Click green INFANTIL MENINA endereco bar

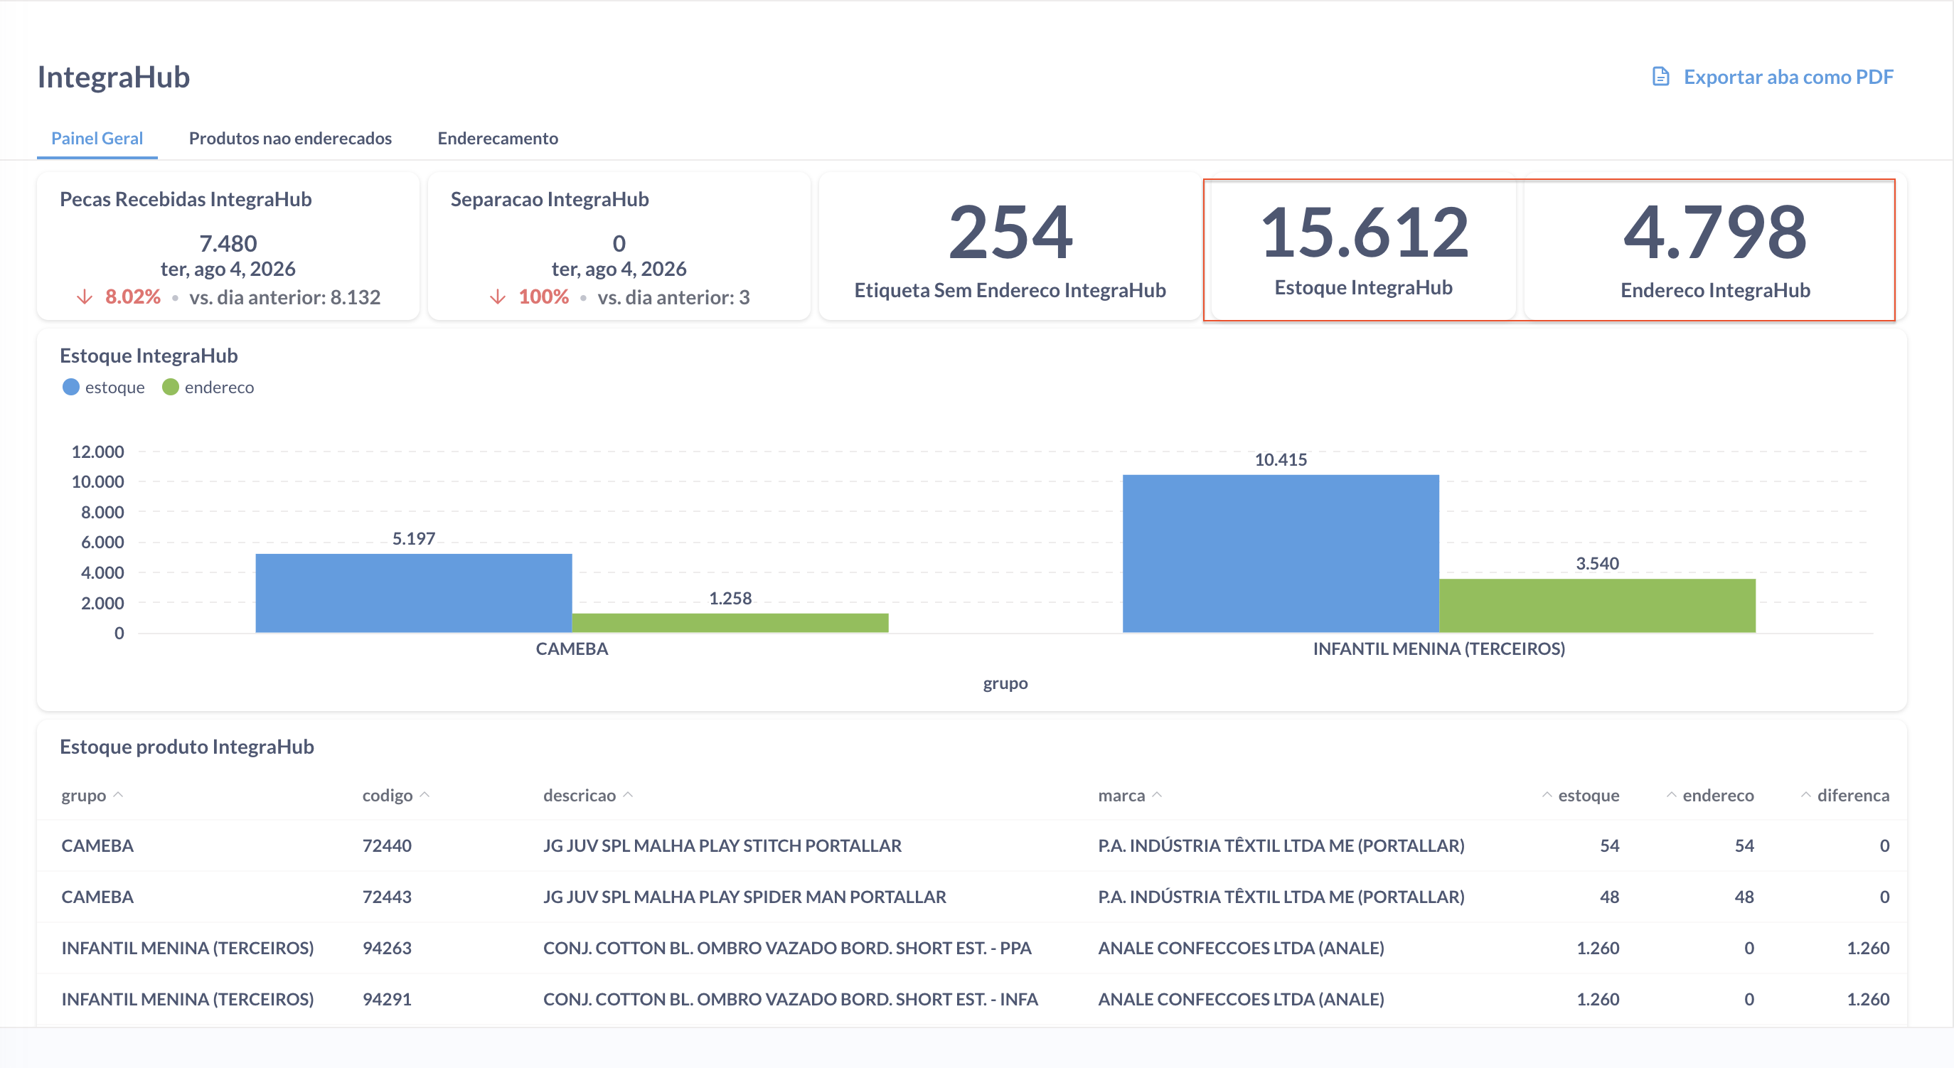(x=1597, y=605)
